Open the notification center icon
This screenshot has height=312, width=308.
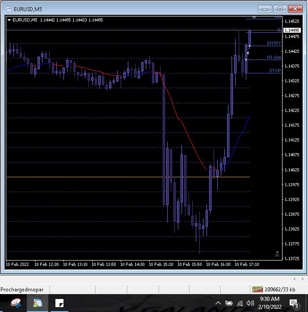(x=294, y=303)
